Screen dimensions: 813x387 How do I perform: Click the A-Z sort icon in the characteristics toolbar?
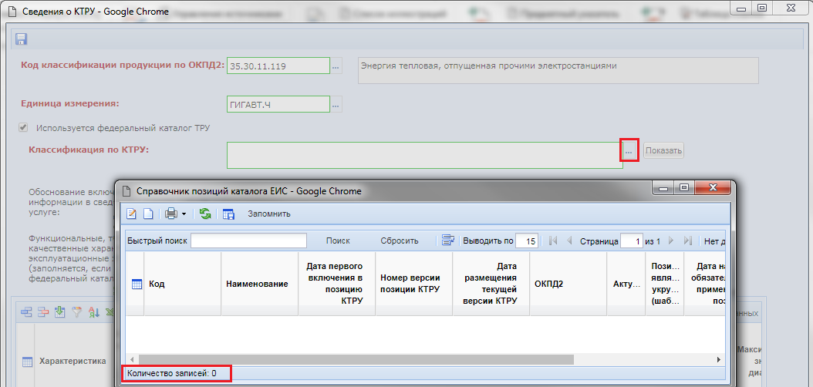tap(93, 312)
